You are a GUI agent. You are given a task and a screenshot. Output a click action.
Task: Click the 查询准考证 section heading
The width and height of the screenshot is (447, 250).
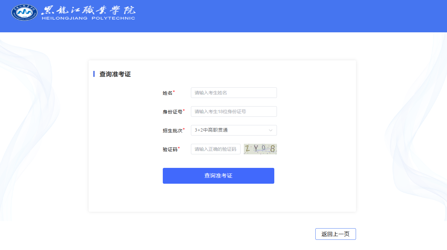pos(115,74)
